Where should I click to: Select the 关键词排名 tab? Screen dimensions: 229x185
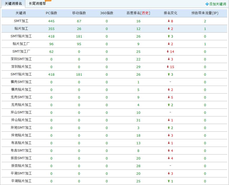pos(13,4)
